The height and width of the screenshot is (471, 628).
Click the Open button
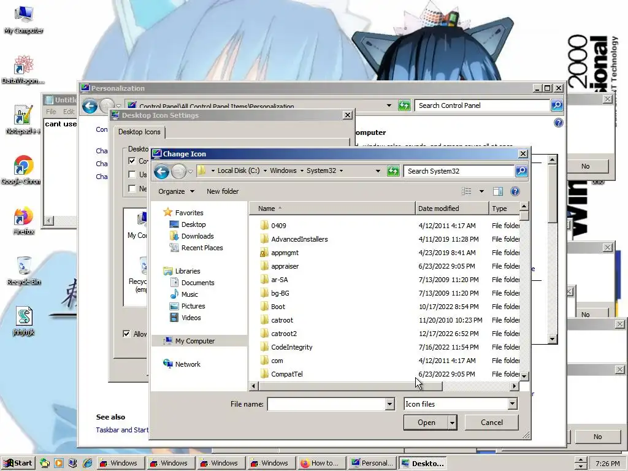426,423
